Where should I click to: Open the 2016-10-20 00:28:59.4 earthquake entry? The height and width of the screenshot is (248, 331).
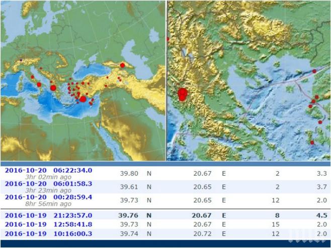coord(48,200)
